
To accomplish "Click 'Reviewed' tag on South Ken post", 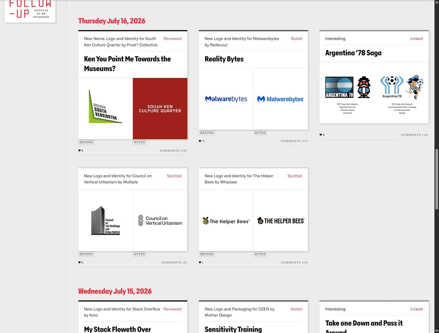I will tap(172, 39).
